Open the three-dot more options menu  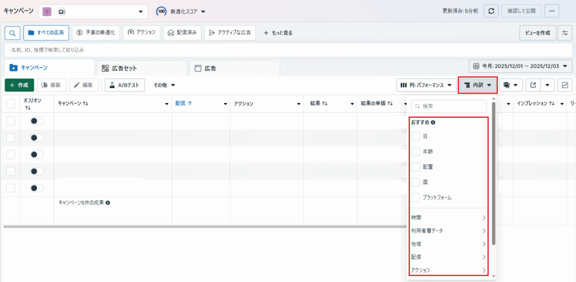click(552, 11)
